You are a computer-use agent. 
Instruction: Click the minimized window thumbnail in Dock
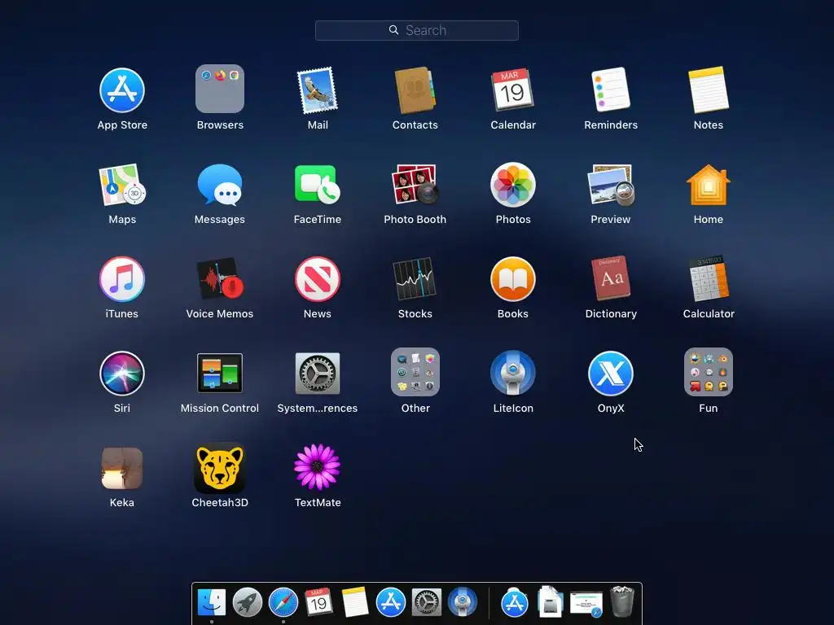(x=586, y=605)
